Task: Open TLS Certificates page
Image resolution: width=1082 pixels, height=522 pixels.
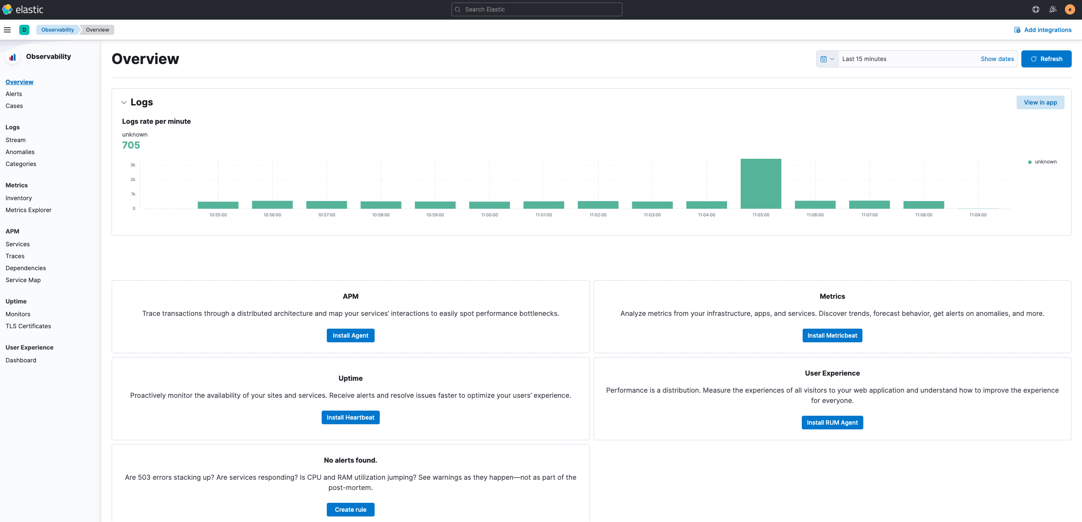Action: click(28, 326)
